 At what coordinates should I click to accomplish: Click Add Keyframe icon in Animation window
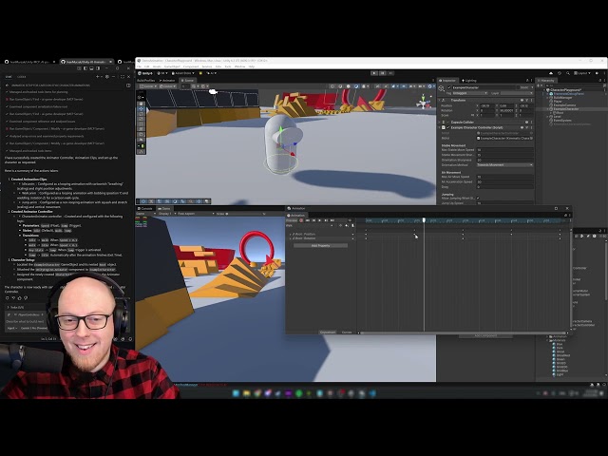pyautogui.click(x=347, y=225)
